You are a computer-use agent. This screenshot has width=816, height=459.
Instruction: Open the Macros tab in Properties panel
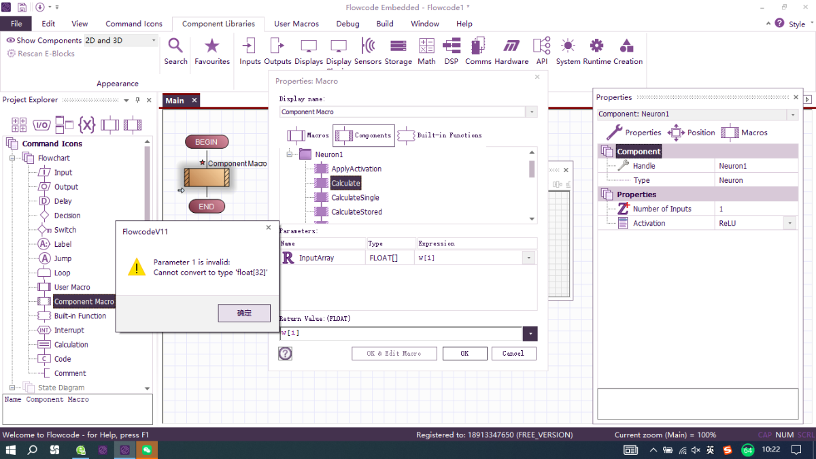click(x=745, y=133)
